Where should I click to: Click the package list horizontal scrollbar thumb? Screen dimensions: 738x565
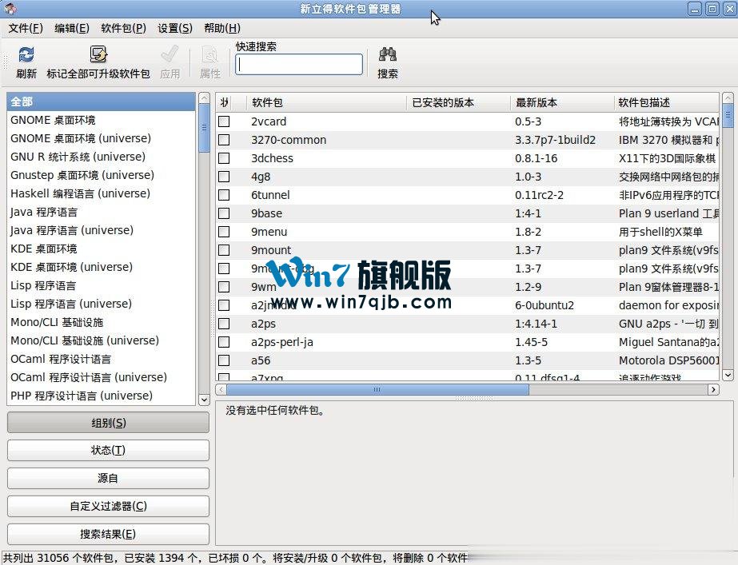[x=377, y=389]
